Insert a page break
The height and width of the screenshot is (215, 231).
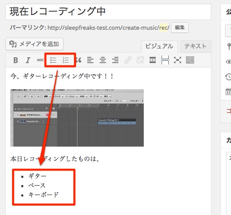pyautogui.click(x=165, y=60)
